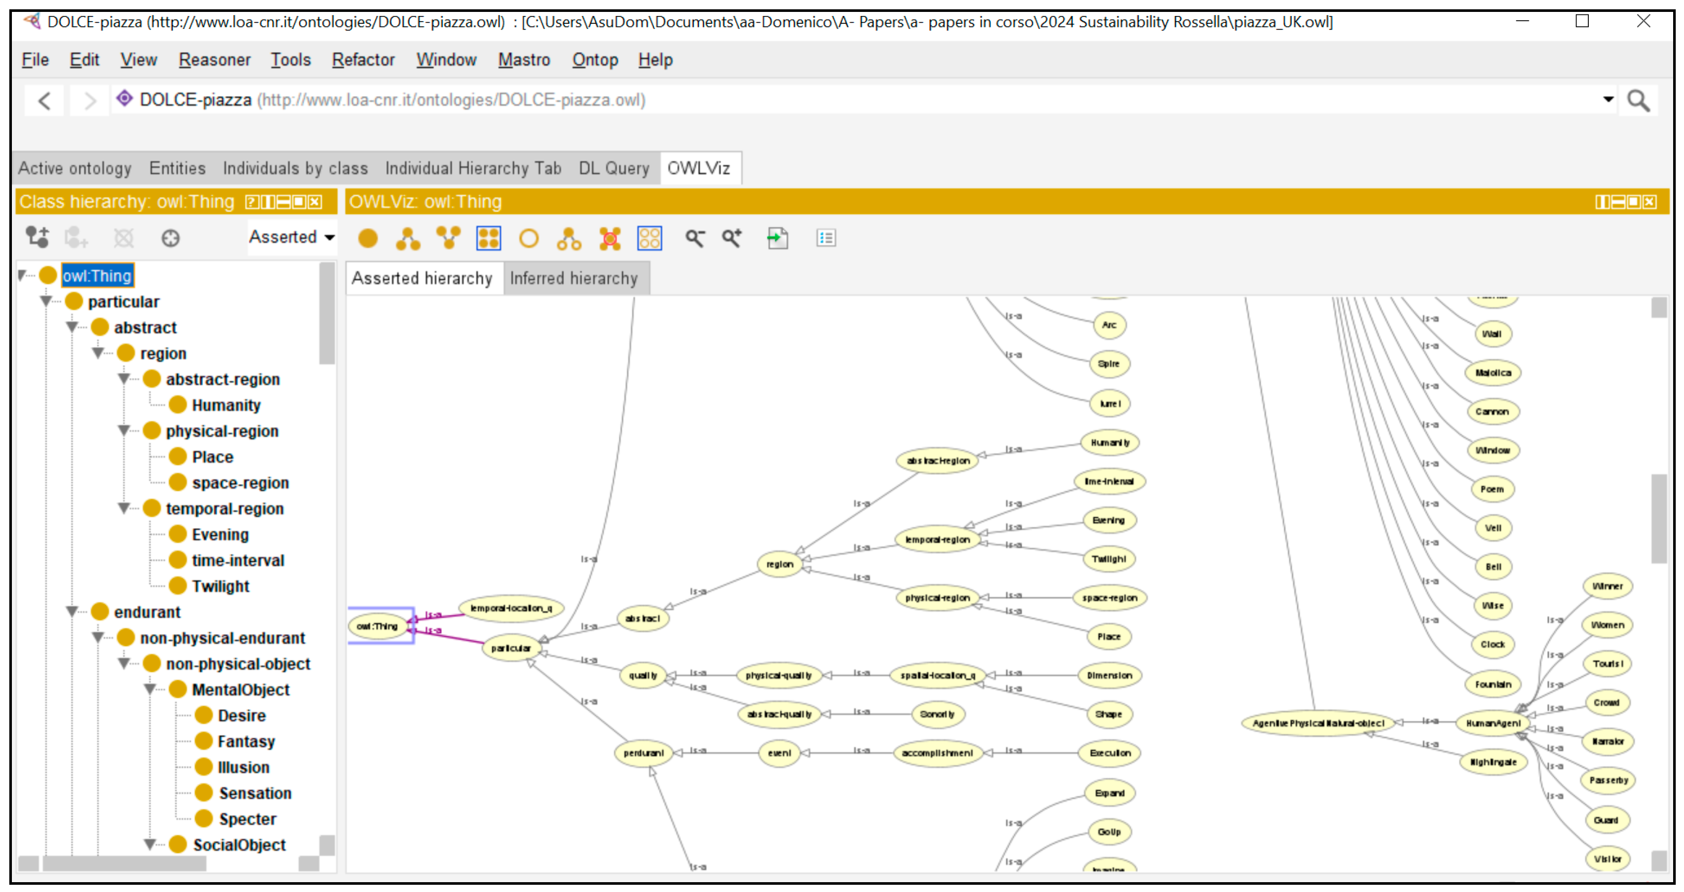Collapse the SocialObject tree node
This screenshot has width=1684, height=892.
click(x=151, y=844)
